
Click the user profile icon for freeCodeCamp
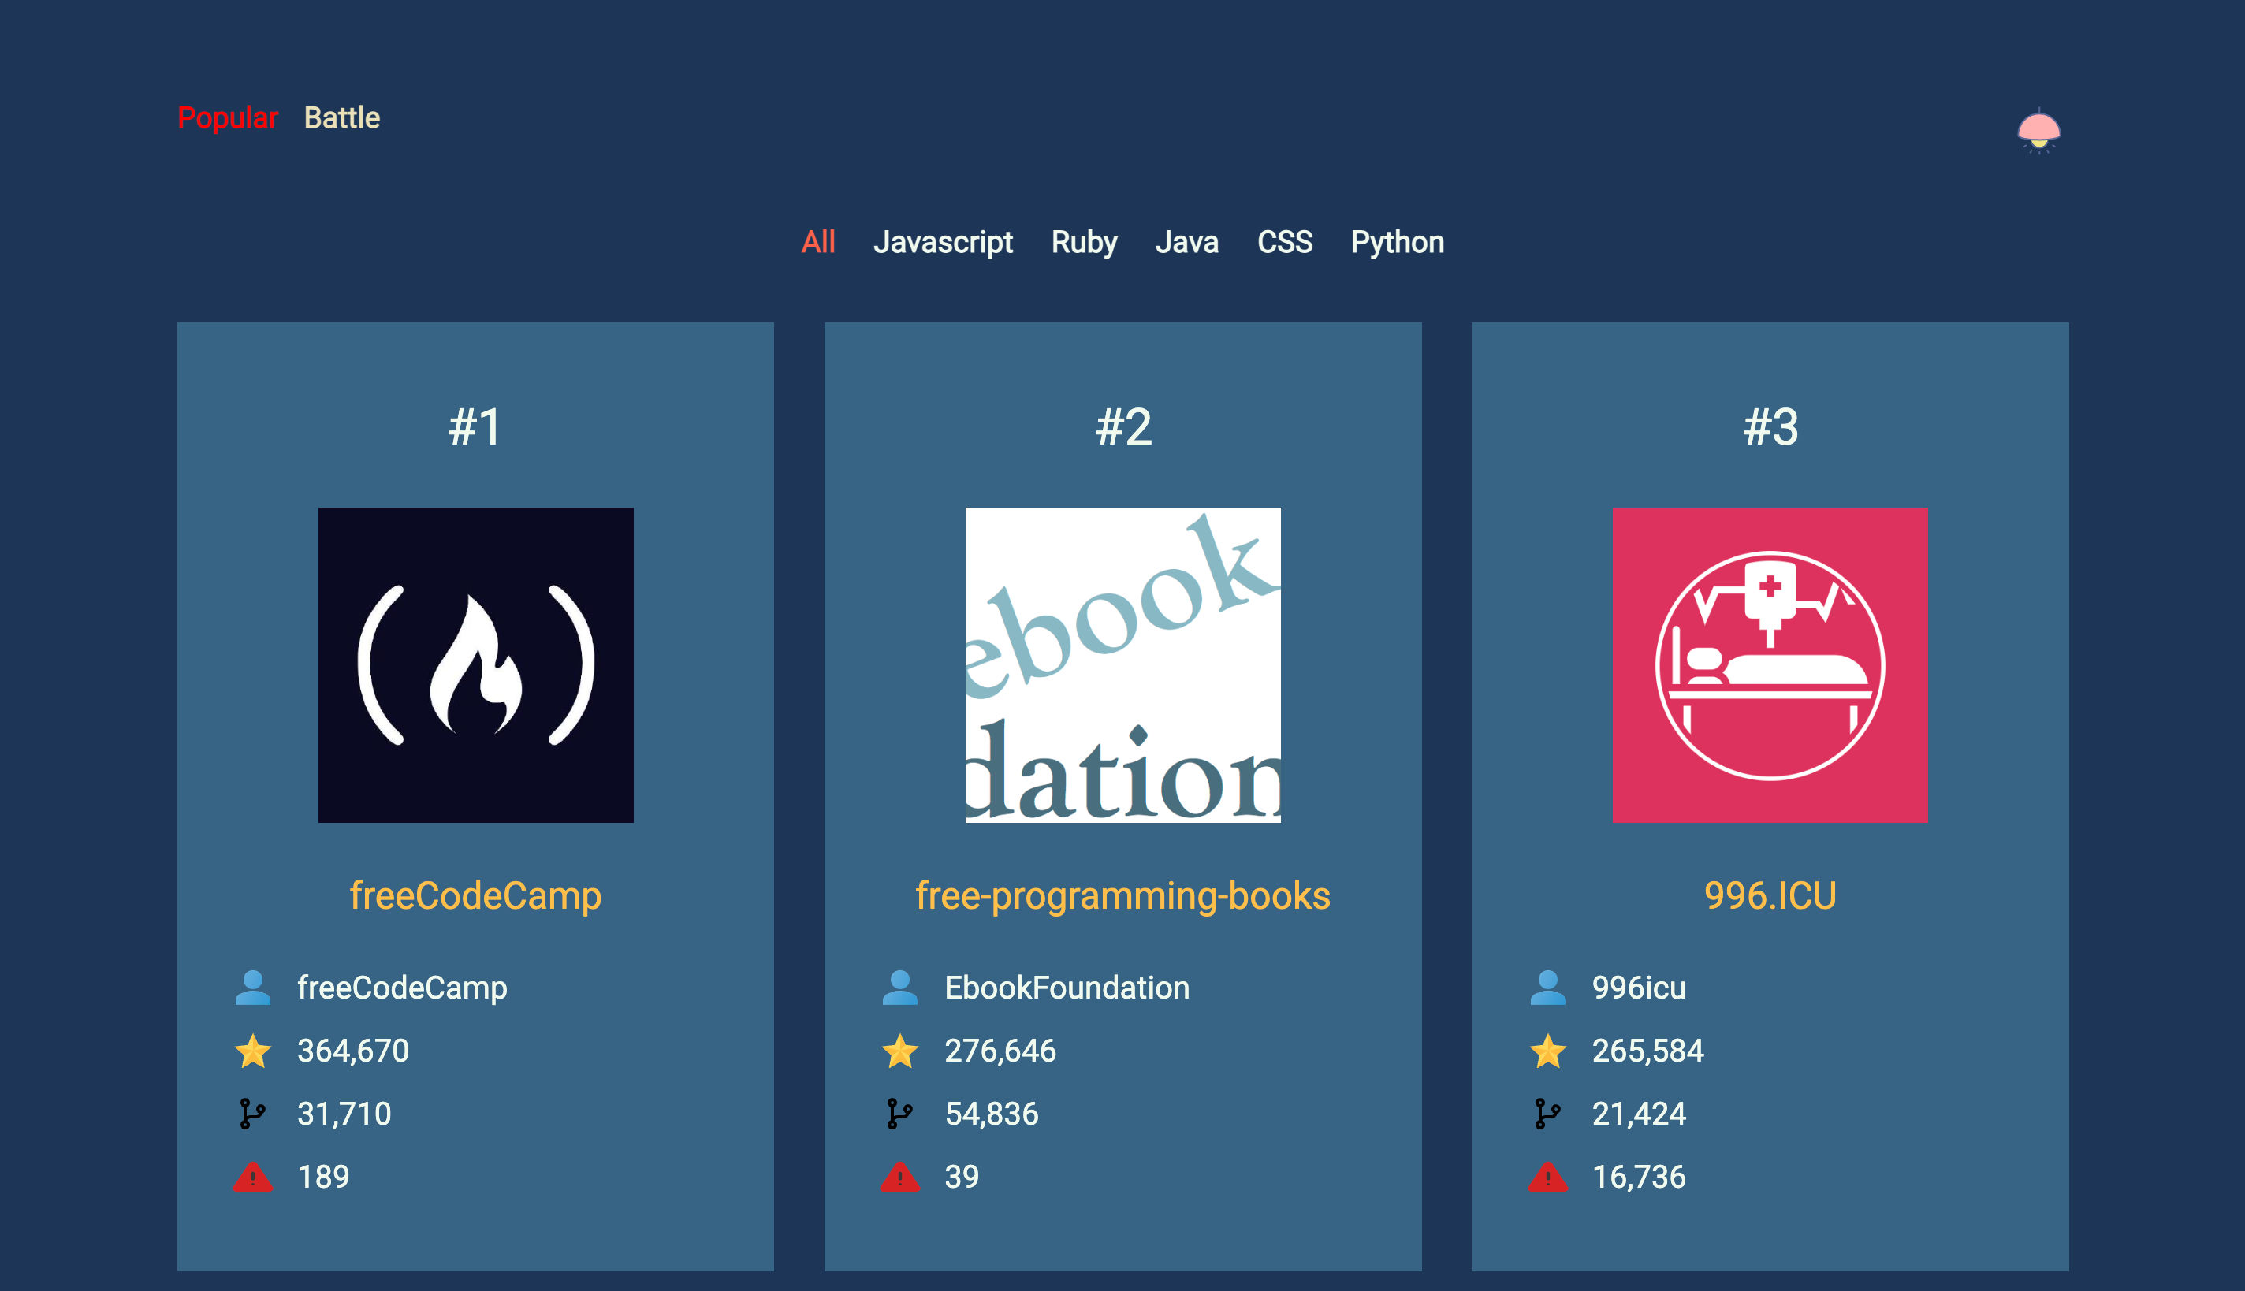[251, 987]
